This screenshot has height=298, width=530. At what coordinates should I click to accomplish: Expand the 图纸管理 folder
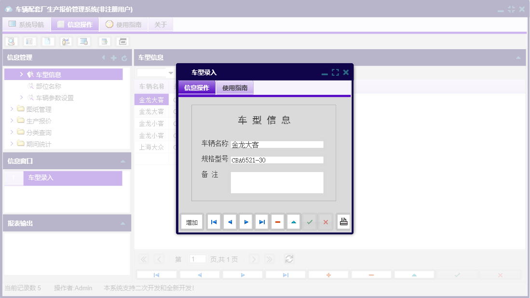coord(12,109)
